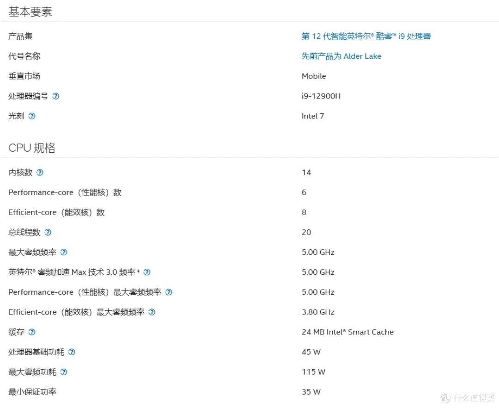Click the 3.80 GHz efficient-core frequency value
The height and width of the screenshot is (408, 499).
318,312
